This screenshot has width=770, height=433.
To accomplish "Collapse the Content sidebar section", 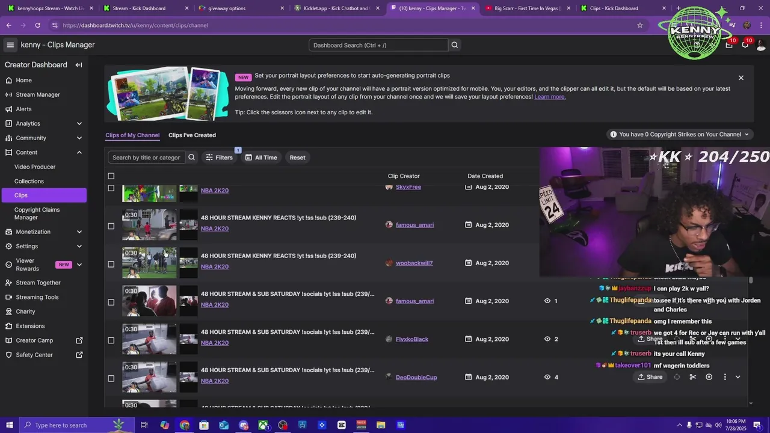I will coord(79,152).
